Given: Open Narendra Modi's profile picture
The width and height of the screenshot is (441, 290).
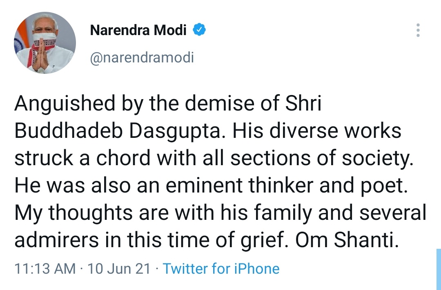Looking at the screenshot, I should (x=45, y=43).
